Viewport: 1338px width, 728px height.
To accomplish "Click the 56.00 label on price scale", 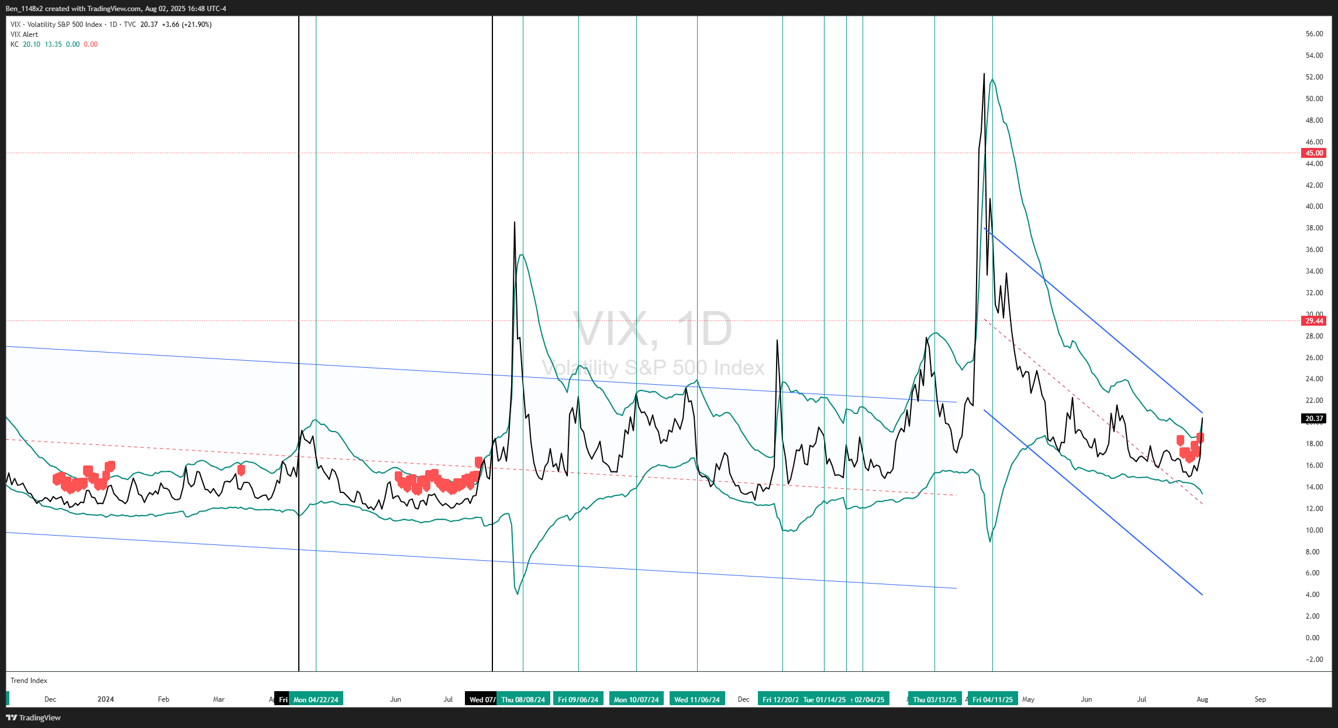I will (x=1314, y=34).
